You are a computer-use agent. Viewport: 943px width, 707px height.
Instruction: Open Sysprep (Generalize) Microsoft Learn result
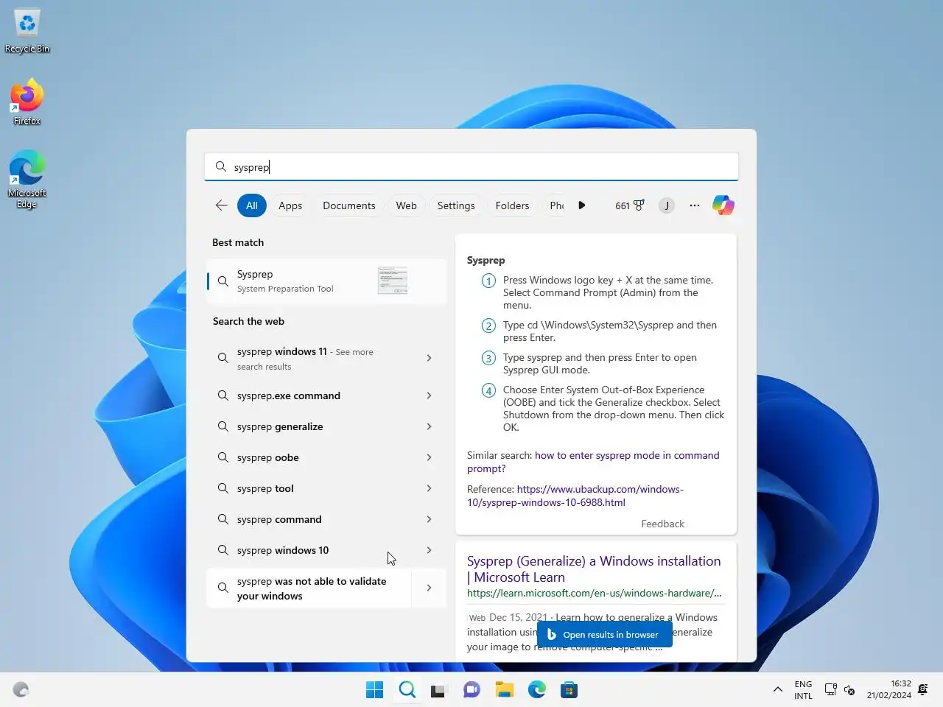[x=594, y=569]
